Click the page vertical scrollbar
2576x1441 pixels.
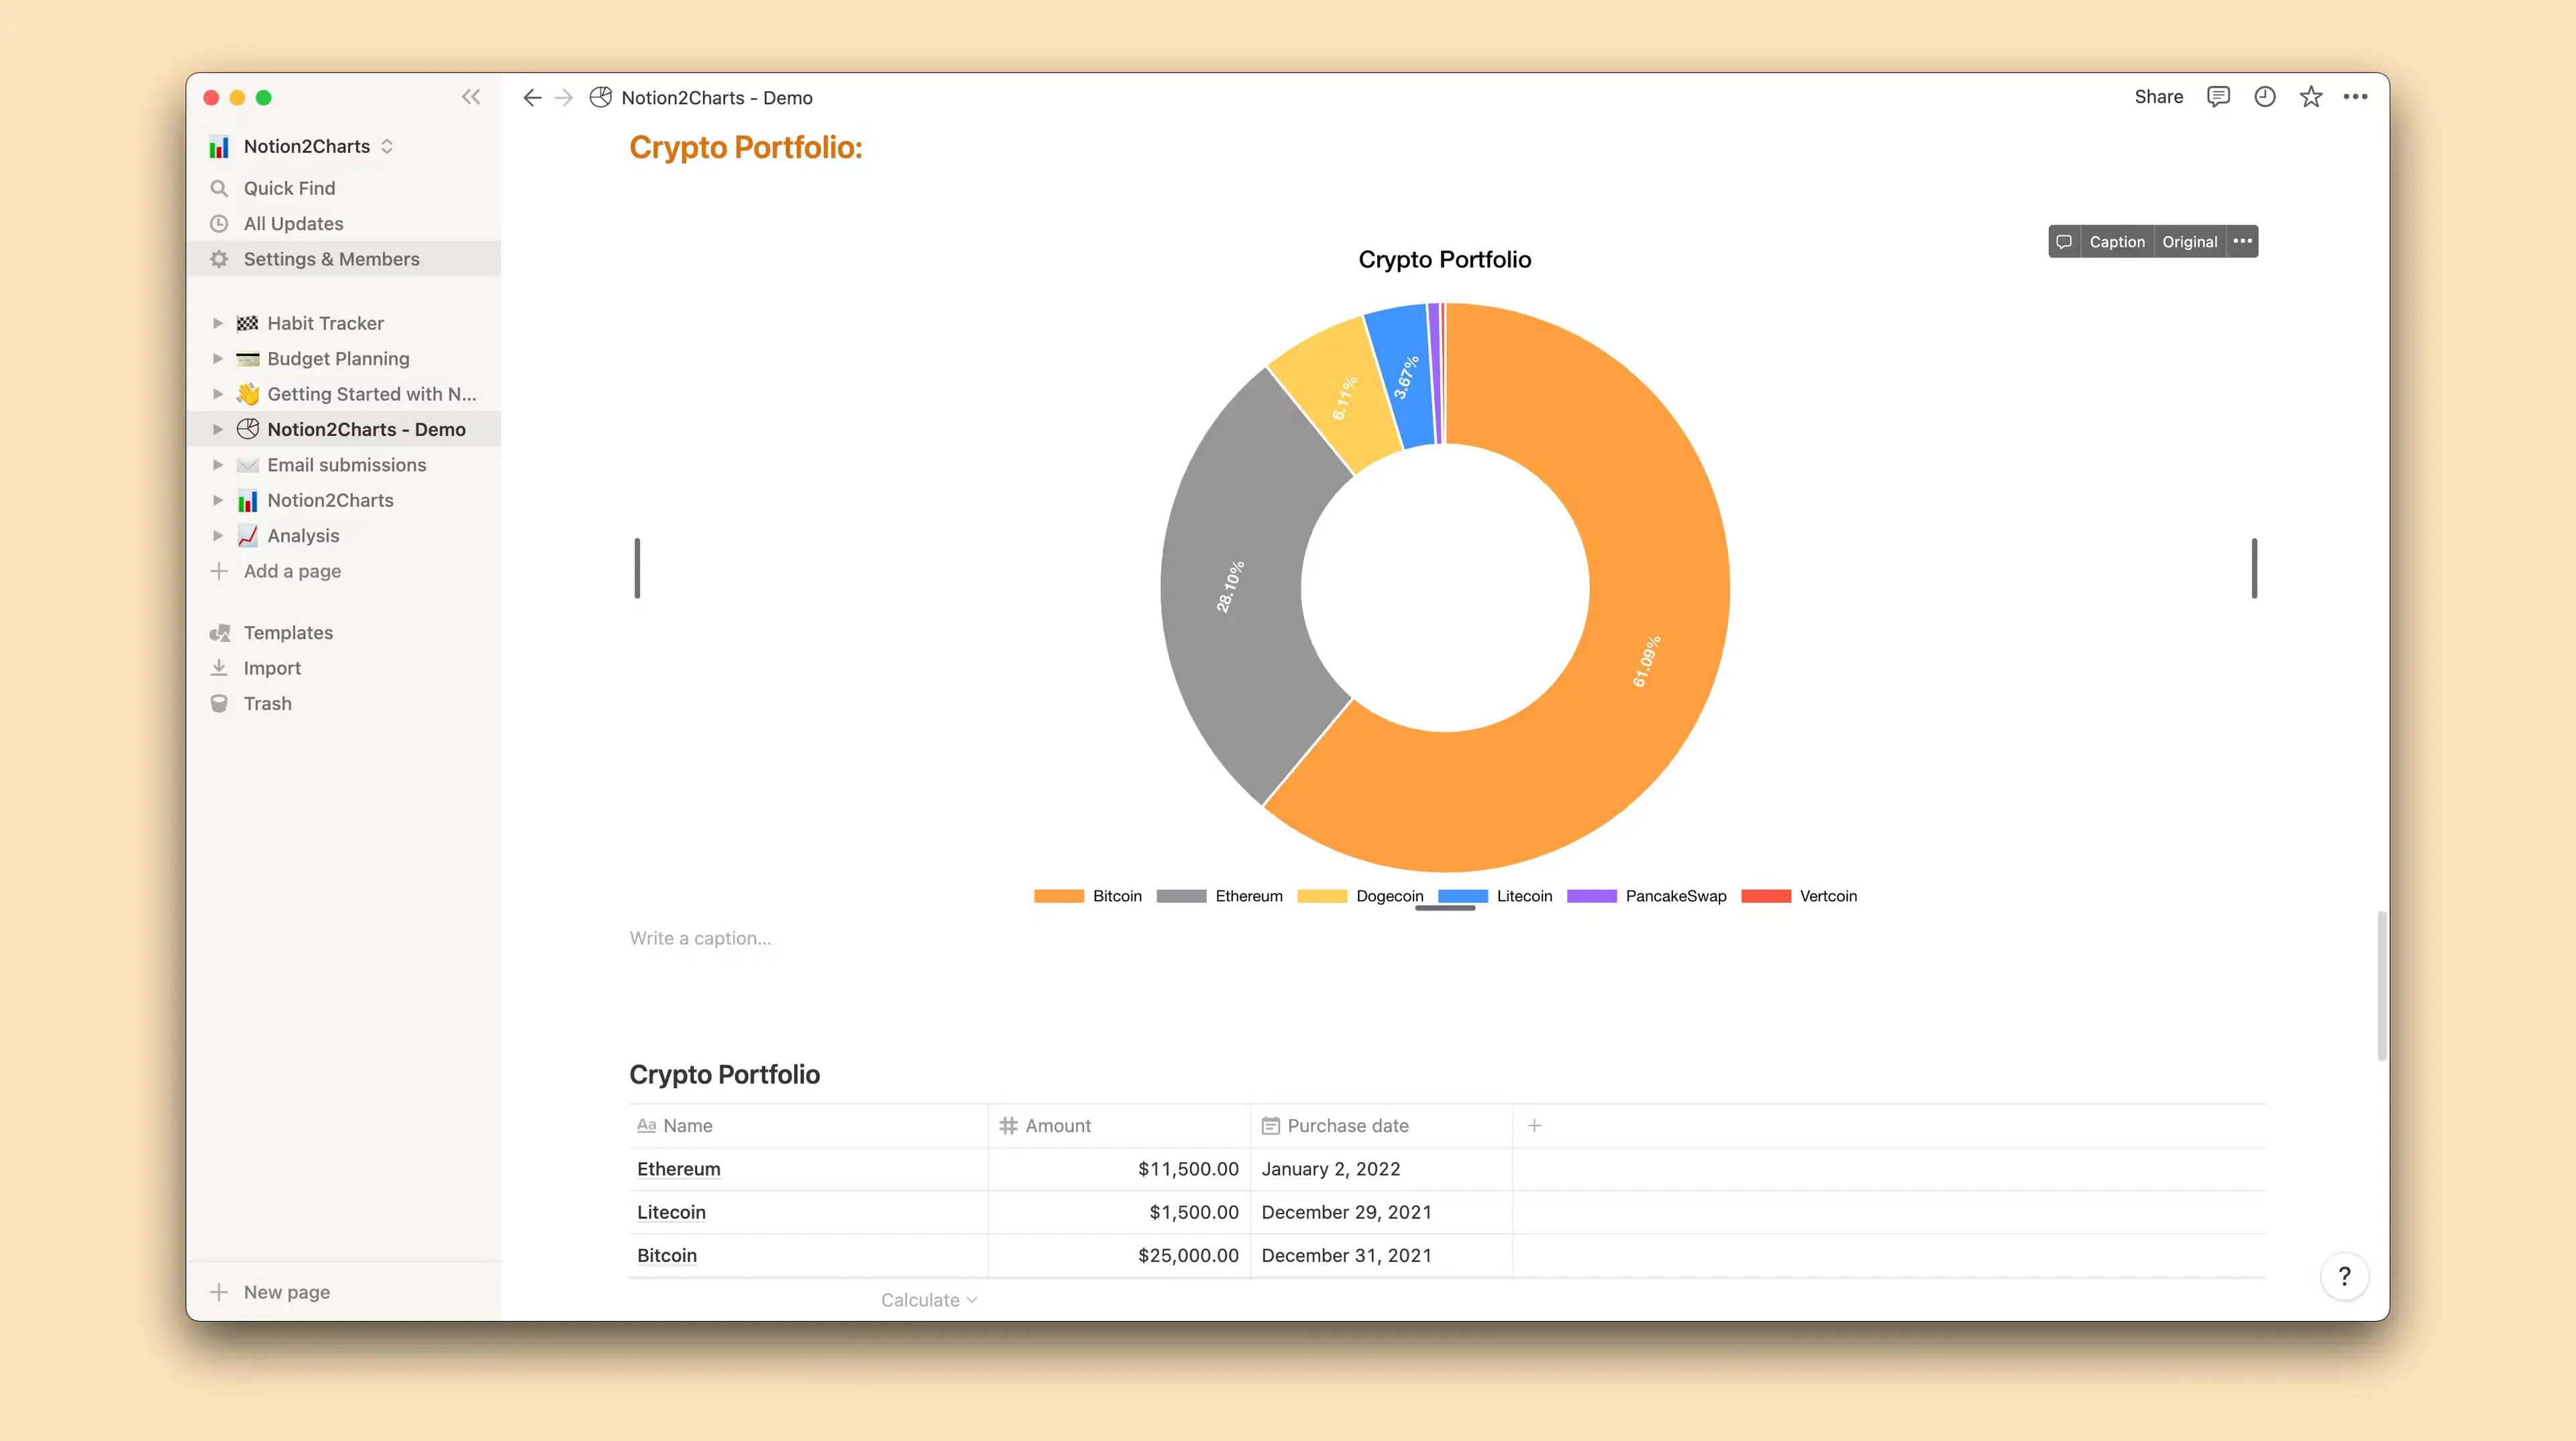tap(2382, 985)
